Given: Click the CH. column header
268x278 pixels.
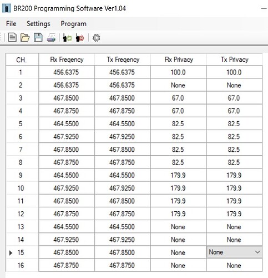Looking at the screenshot, I should pos(22,59).
